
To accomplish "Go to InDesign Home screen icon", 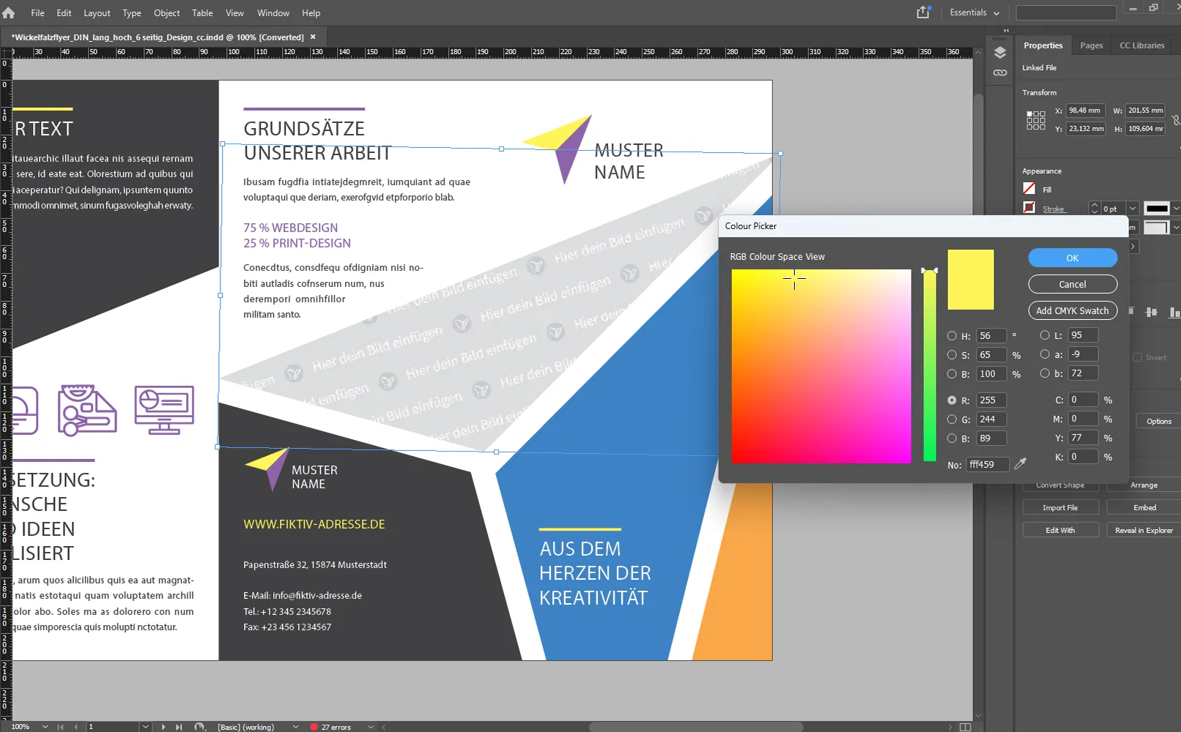I will (9, 12).
